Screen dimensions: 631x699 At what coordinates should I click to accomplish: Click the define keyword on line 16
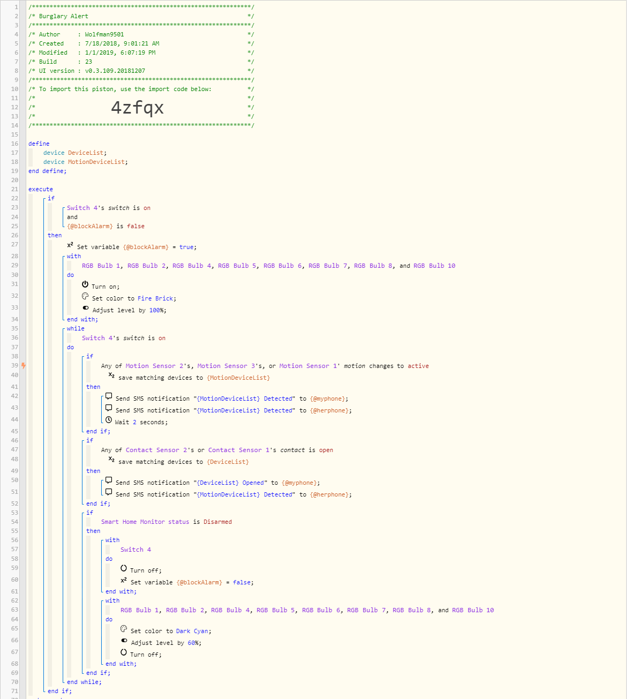pyautogui.click(x=39, y=144)
